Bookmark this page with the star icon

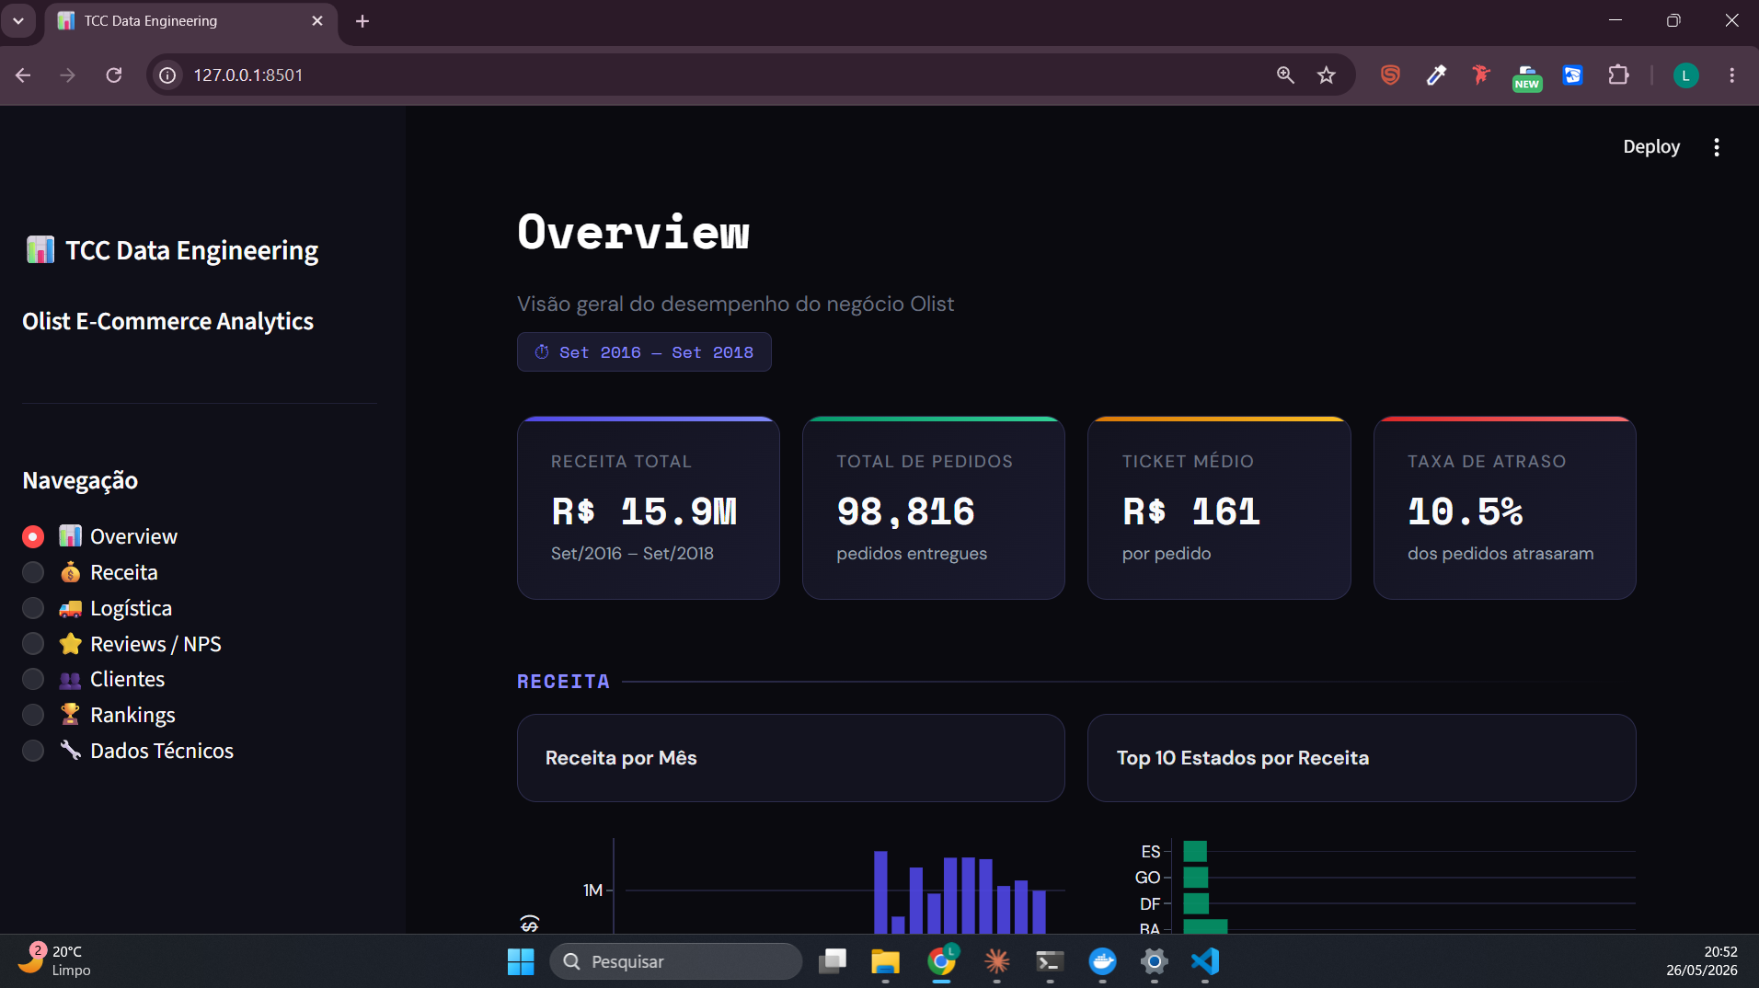pos(1326,75)
